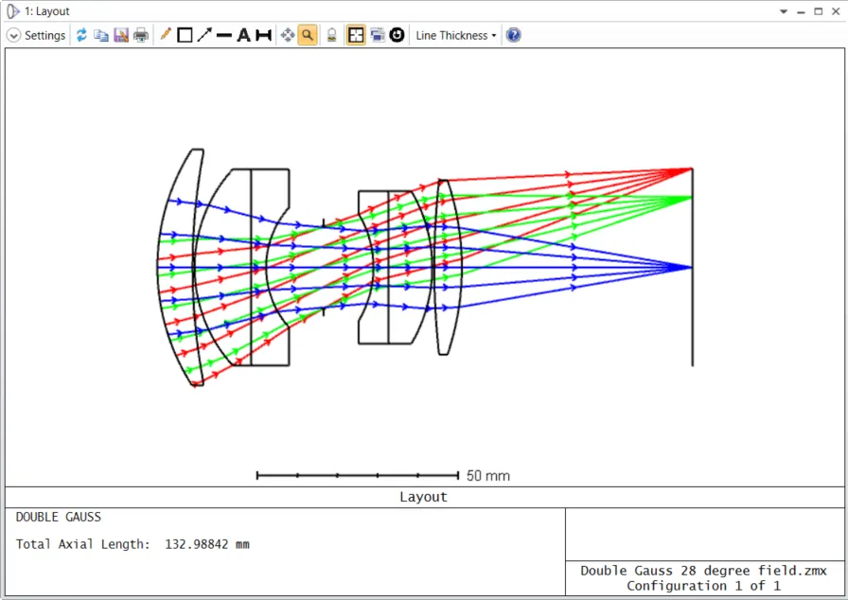
Task: Toggle the highlighted fixed aspect ratio button
Action: pyautogui.click(x=356, y=35)
